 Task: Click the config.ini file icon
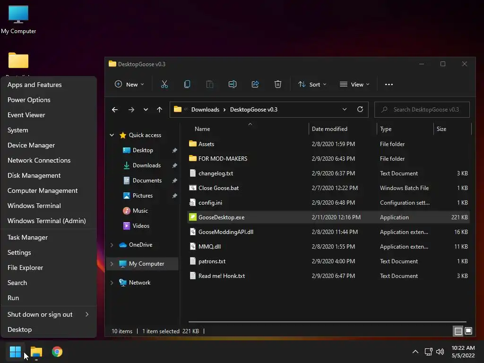(x=193, y=202)
